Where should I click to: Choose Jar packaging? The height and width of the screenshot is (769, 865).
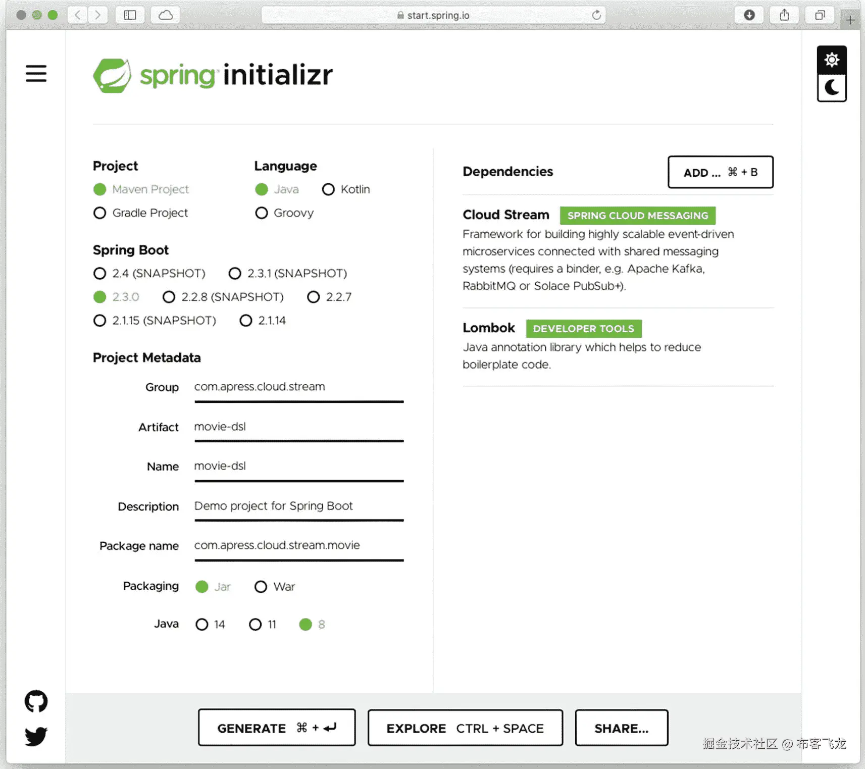tap(213, 587)
